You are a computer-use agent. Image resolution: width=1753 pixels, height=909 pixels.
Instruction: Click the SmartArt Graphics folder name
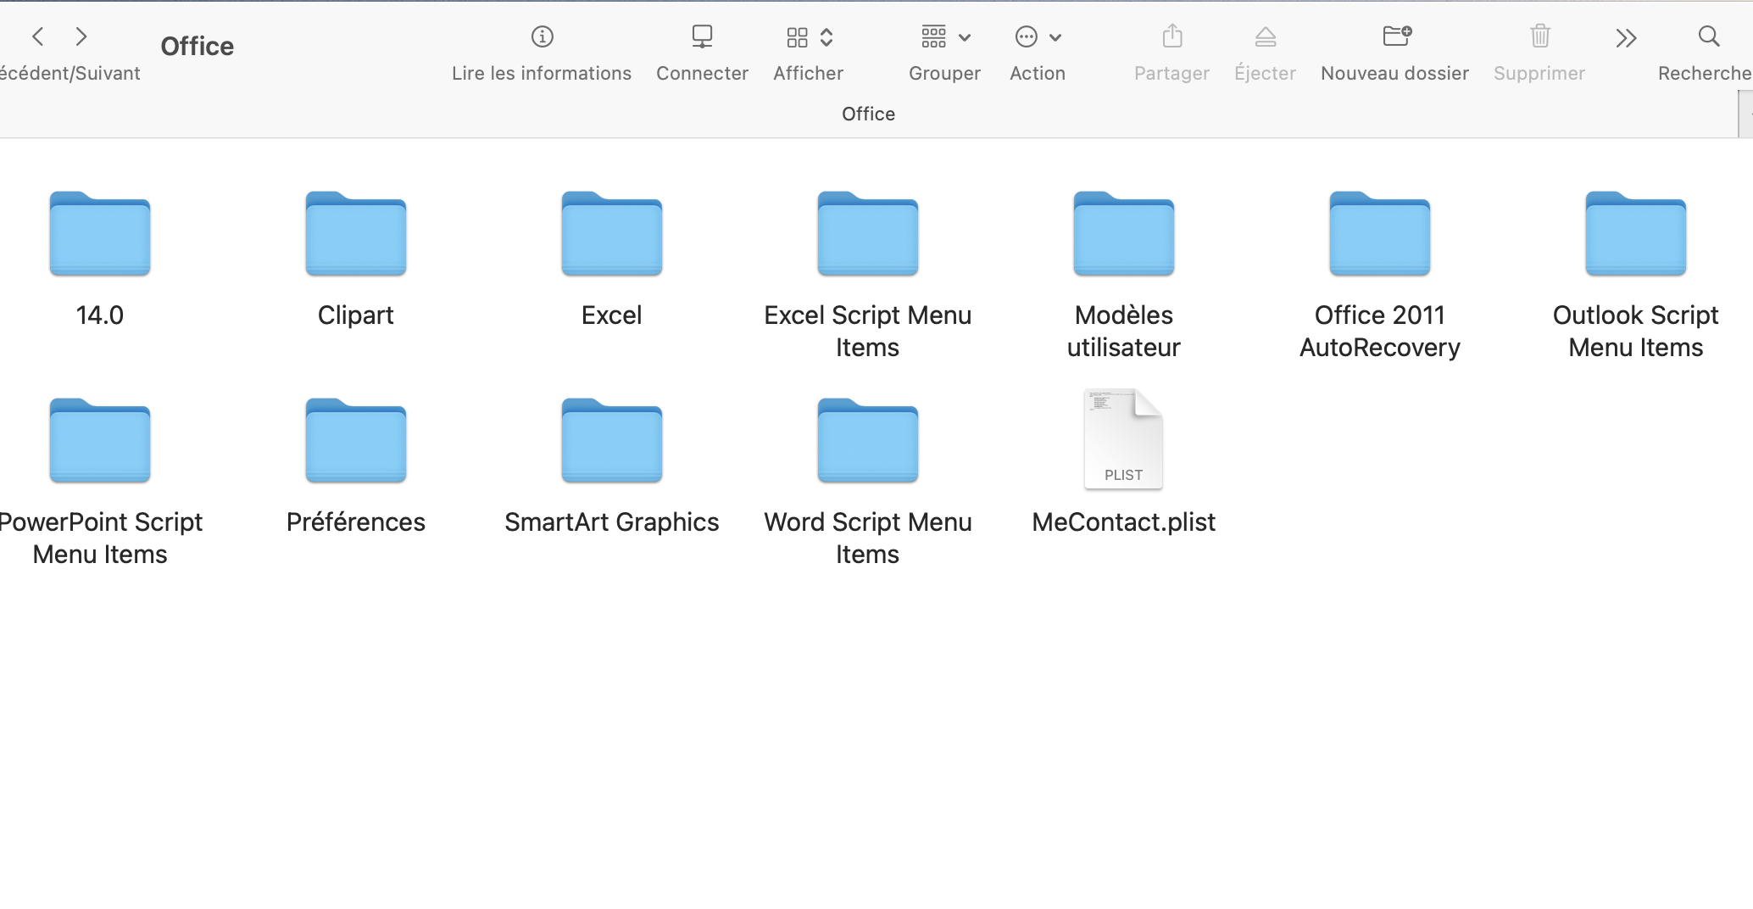point(612,522)
